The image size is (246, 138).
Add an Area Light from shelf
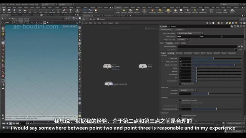(x=137, y=11)
